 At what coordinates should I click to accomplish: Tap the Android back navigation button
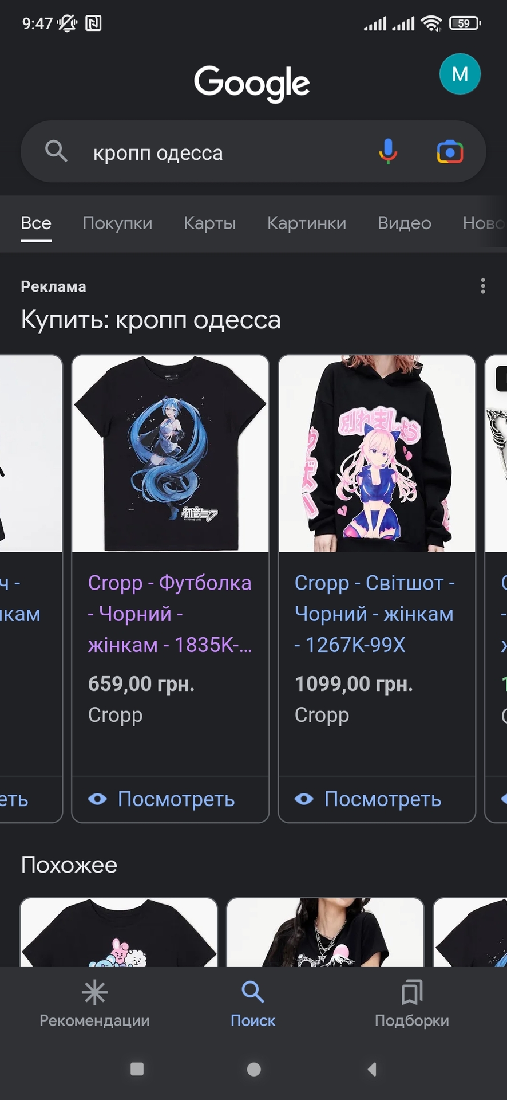coord(372,1069)
